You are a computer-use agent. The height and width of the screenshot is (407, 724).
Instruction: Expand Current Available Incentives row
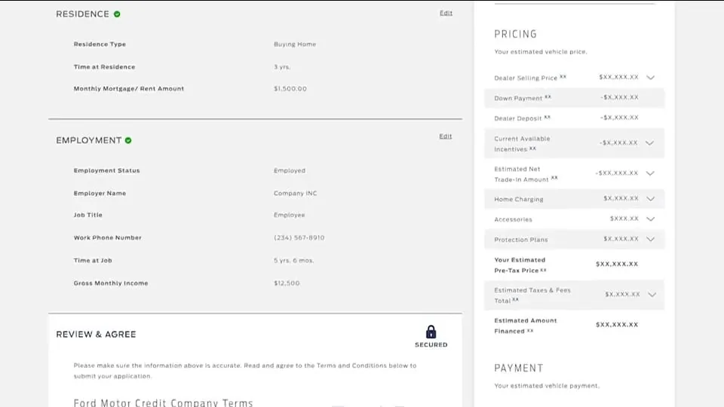point(649,143)
